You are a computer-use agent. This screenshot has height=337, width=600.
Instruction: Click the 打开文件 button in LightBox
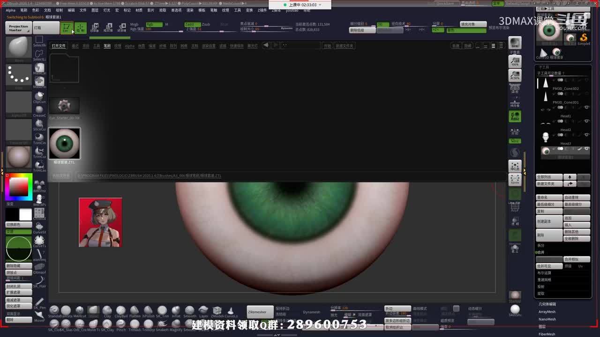(59, 46)
